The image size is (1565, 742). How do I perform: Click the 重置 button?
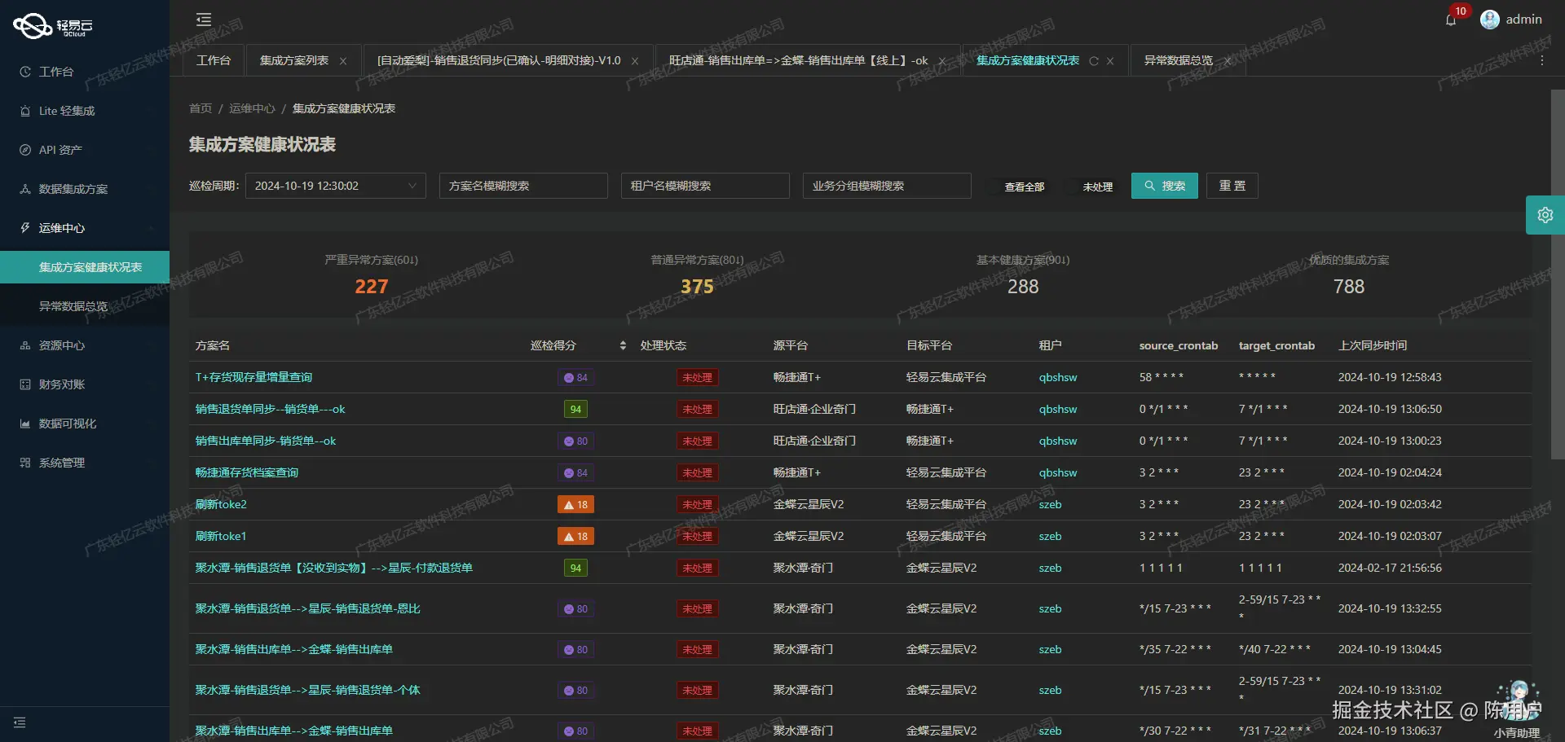pyautogui.click(x=1232, y=185)
